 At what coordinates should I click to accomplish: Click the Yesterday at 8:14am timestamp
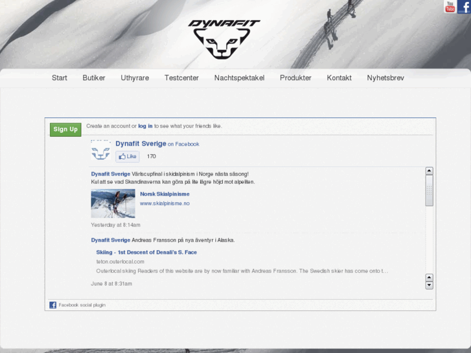pos(116,225)
